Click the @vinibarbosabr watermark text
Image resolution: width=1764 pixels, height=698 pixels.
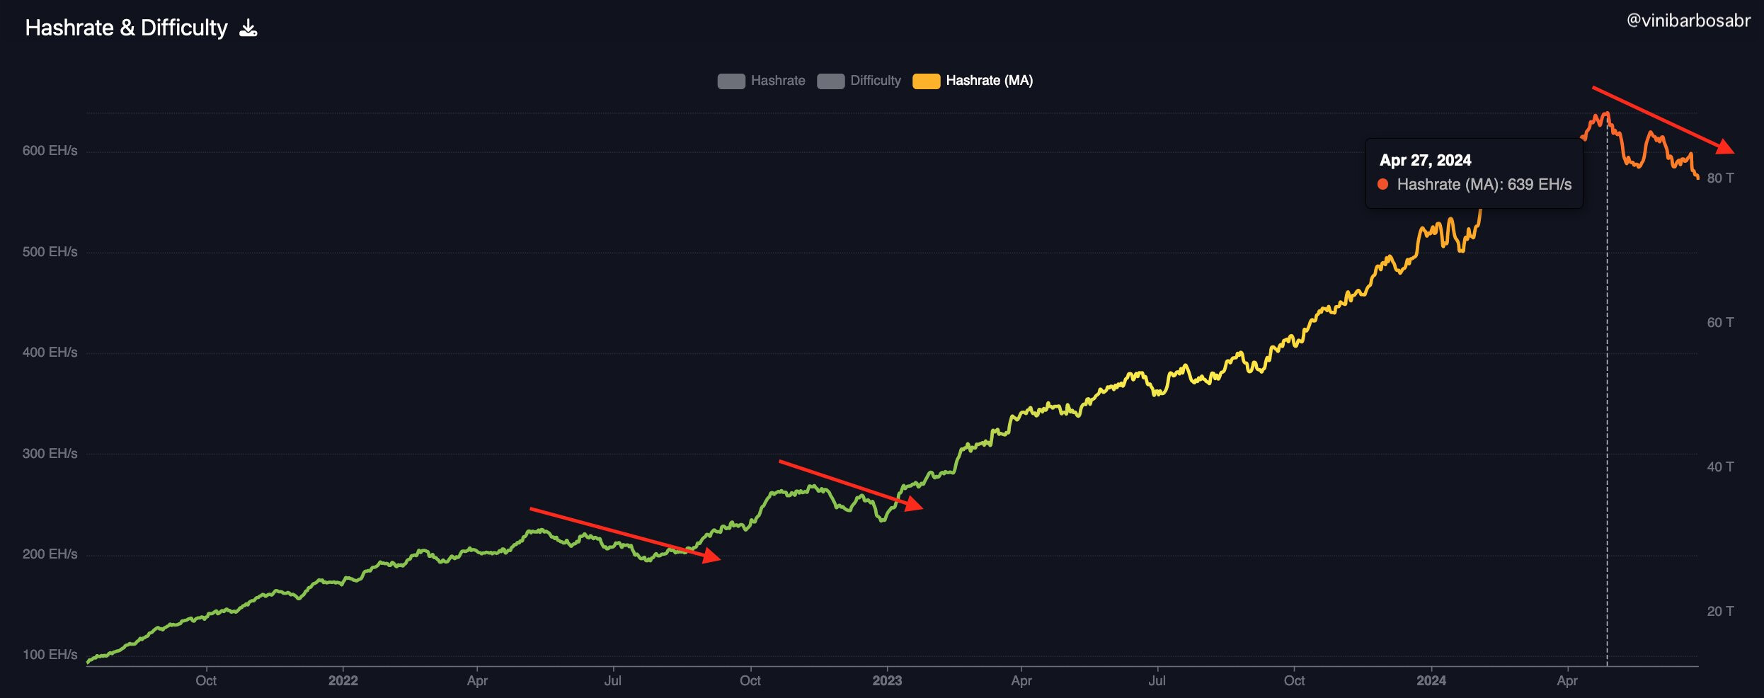click(x=1688, y=21)
